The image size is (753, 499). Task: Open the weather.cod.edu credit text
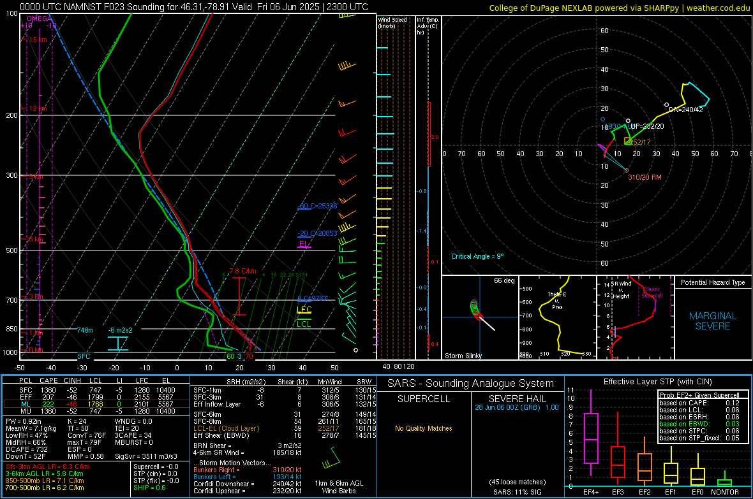(719, 8)
